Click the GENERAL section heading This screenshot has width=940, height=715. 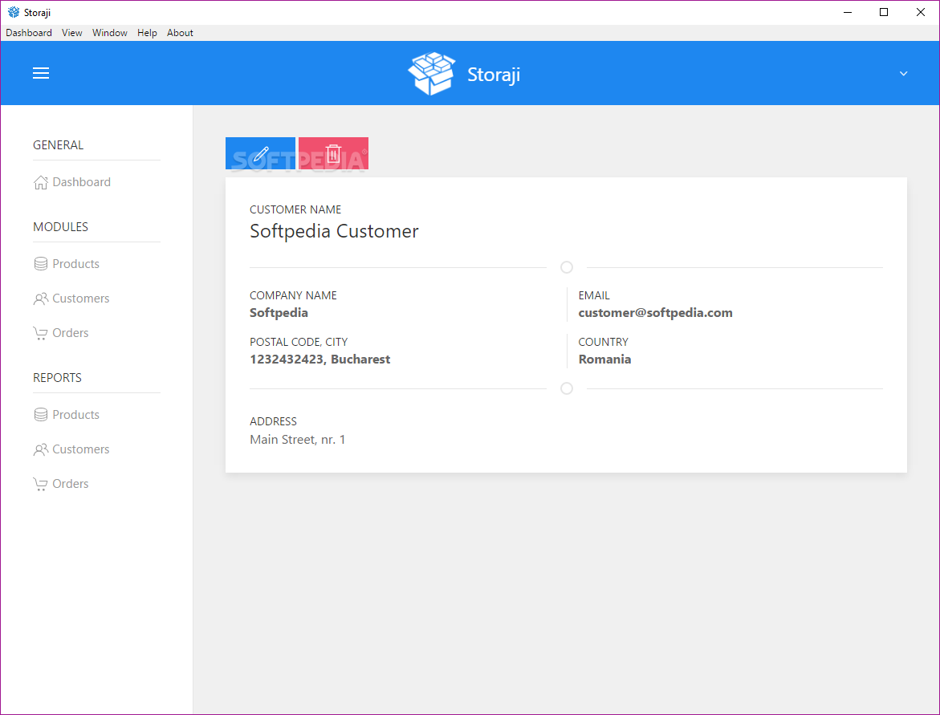pyautogui.click(x=58, y=145)
